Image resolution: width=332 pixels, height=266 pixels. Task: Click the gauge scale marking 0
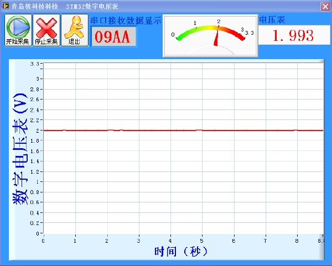(x=173, y=34)
